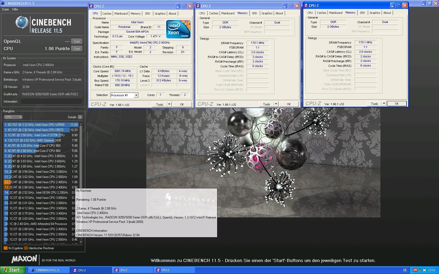Click DRAM Frequency value in second CPU-Z
The width and height of the screenshot is (439, 274).
pyautogui.click(x=258, y=43)
